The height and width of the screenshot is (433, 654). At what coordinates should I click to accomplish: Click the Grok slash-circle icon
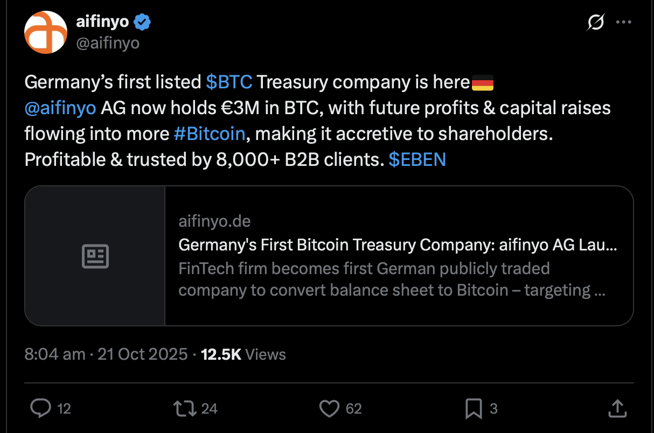596,23
